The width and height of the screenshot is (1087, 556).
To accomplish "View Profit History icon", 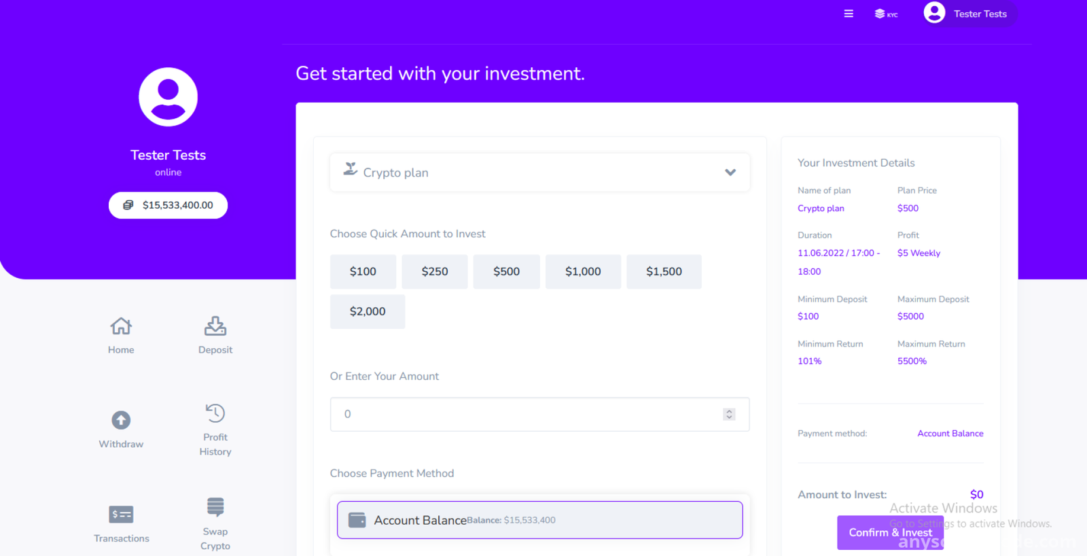I will (215, 413).
